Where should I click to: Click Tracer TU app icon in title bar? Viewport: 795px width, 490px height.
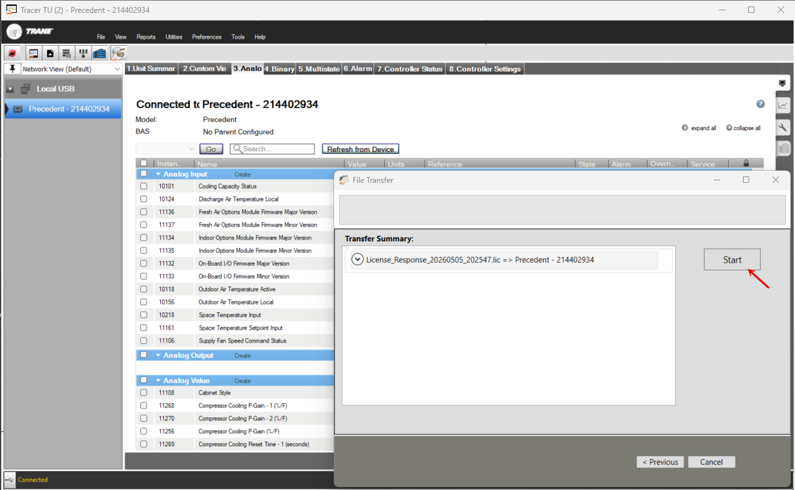pos(11,10)
